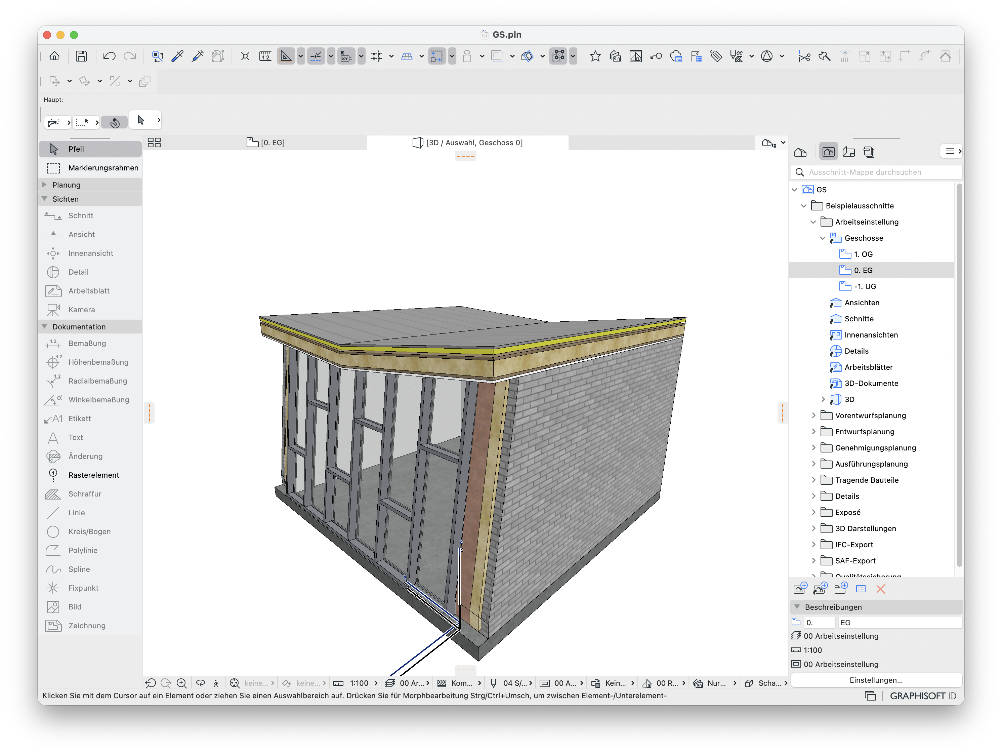Toggle the XY coordinate input button in toolbar
This screenshot has height=755, width=1002.
pos(346,56)
